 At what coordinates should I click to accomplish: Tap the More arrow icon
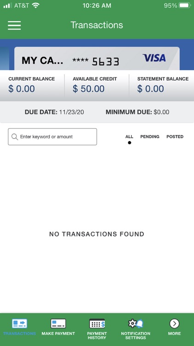[x=174, y=324]
